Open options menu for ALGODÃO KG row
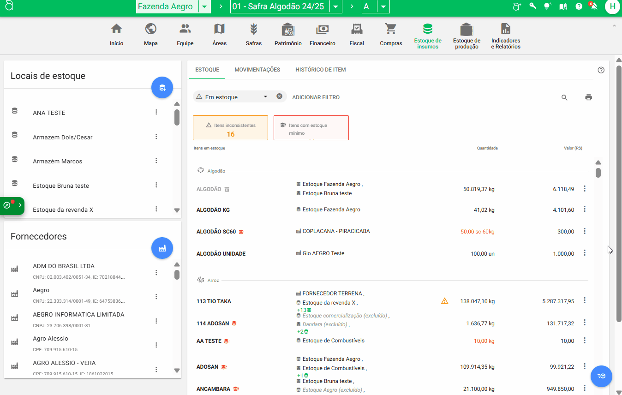The height and width of the screenshot is (395, 622). tap(585, 209)
